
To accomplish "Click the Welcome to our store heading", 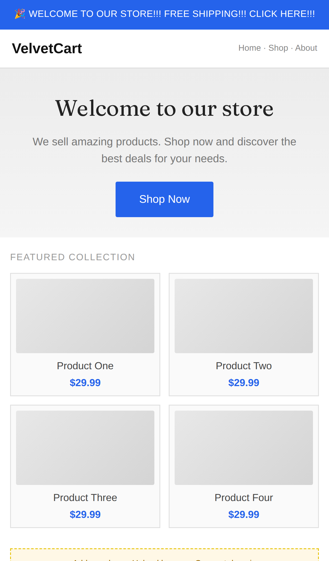I will click(164, 108).
